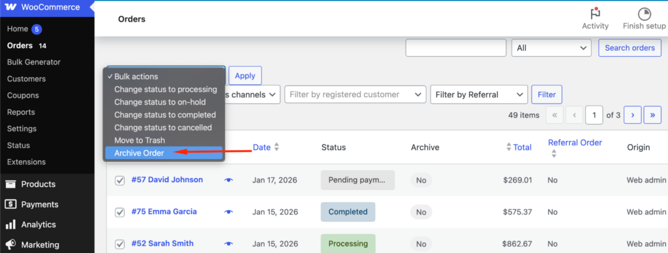Screen dimensions: 668x253
Task: Sort orders by the Total column link
Action: tap(523, 147)
